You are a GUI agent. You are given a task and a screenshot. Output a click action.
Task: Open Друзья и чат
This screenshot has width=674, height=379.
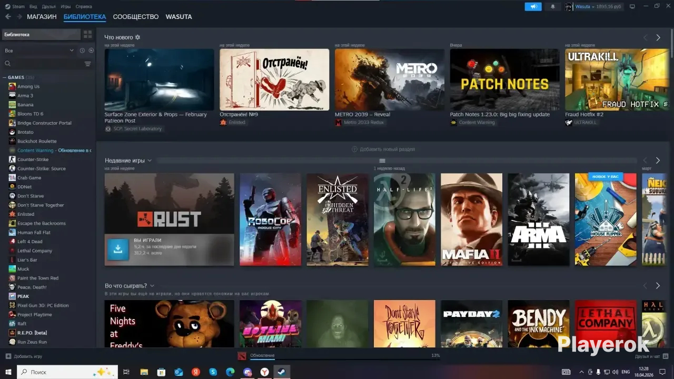pos(651,356)
